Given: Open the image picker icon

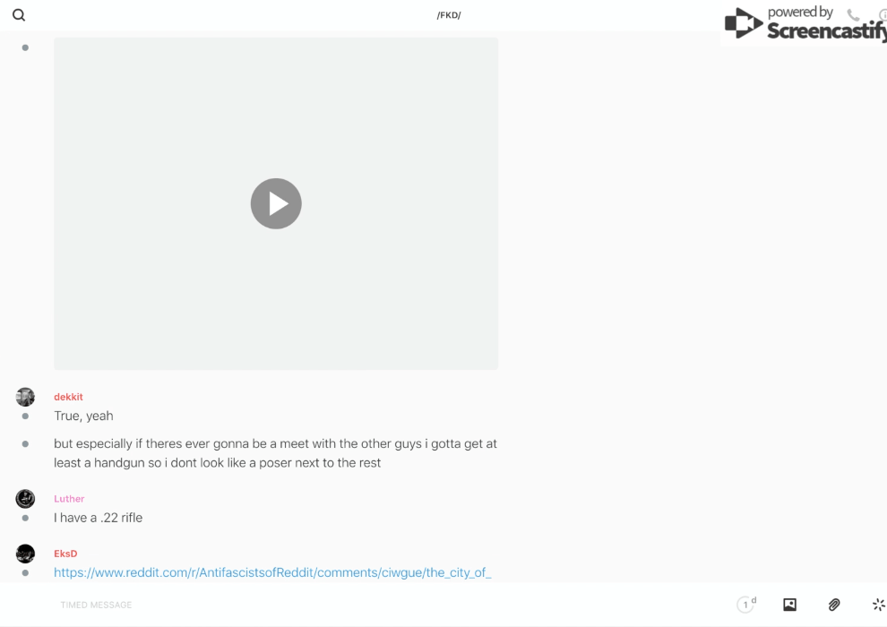Looking at the screenshot, I should (x=789, y=605).
